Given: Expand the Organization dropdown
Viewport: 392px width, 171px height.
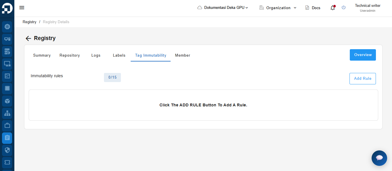Looking at the screenshot, I should tap(278, 8).
